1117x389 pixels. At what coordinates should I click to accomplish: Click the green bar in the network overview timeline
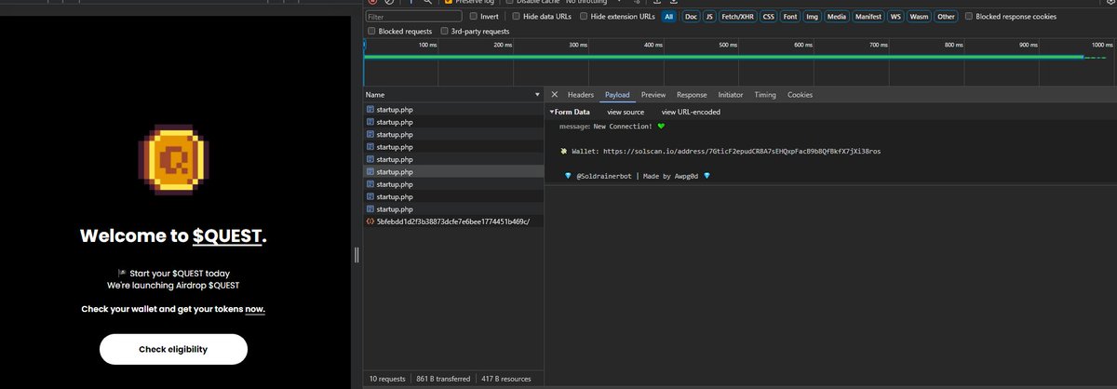[723, 57]
